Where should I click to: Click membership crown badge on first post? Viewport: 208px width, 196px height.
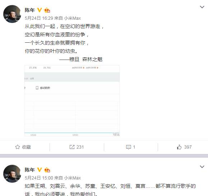(x=47, y=10)
